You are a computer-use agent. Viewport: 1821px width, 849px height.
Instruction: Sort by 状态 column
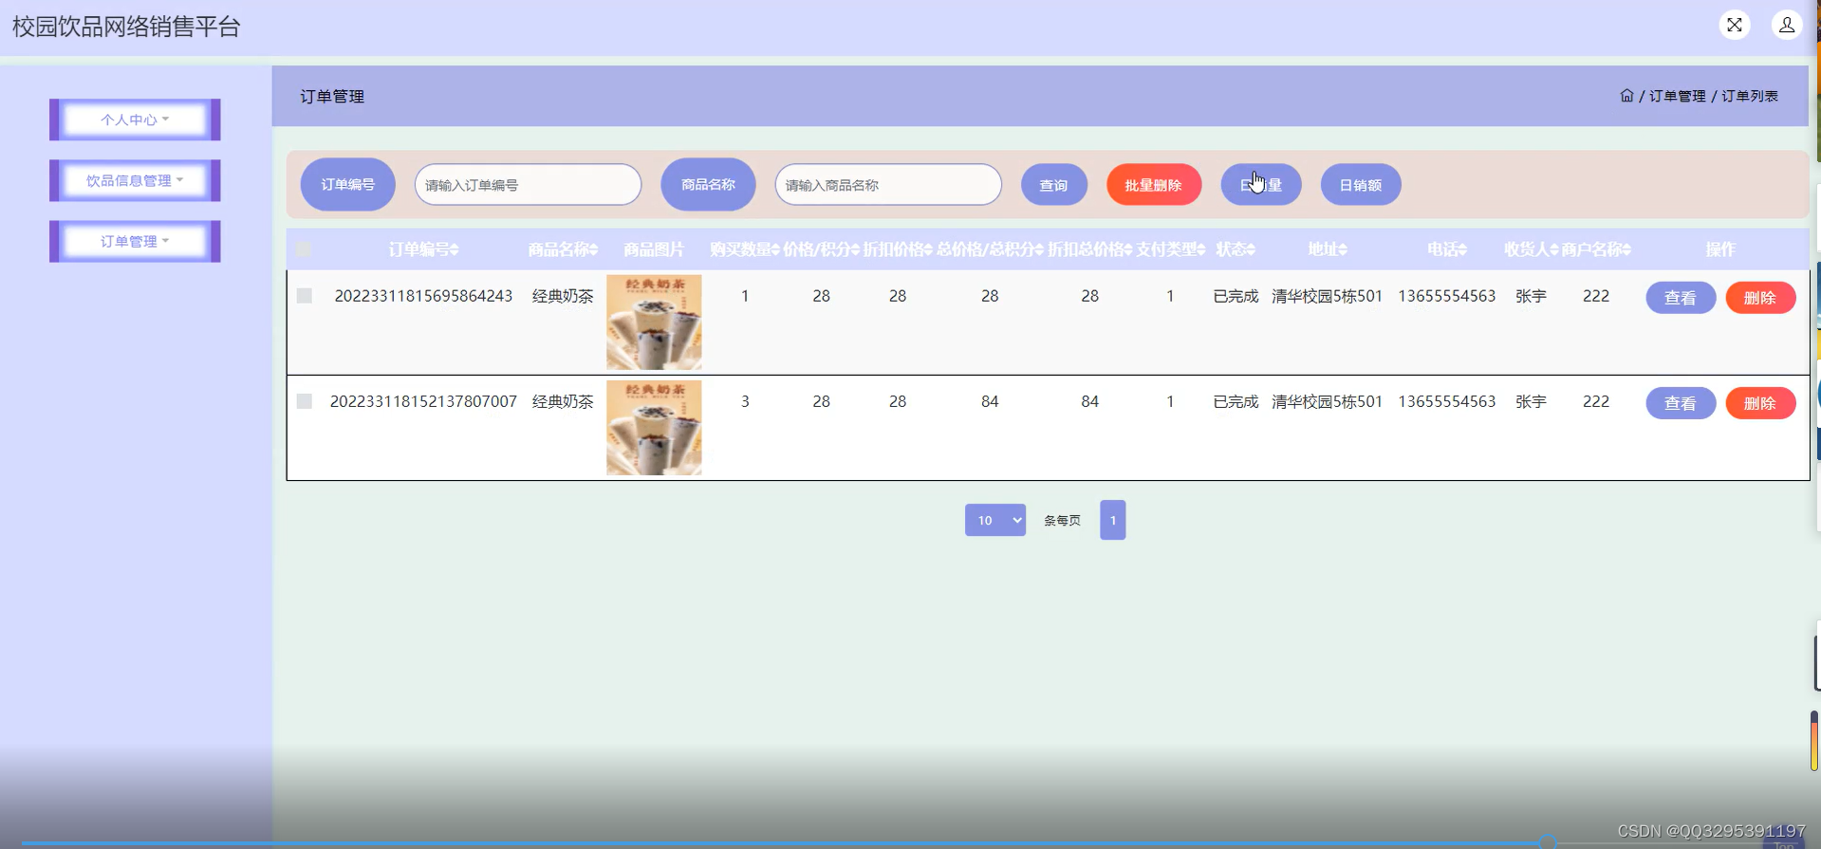coord(1236,249)
